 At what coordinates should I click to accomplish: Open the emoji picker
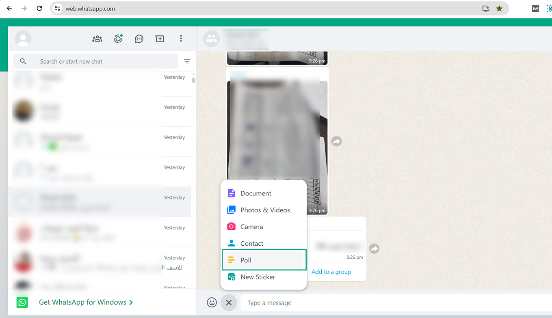pyautogui.click(x=212, y=303)
